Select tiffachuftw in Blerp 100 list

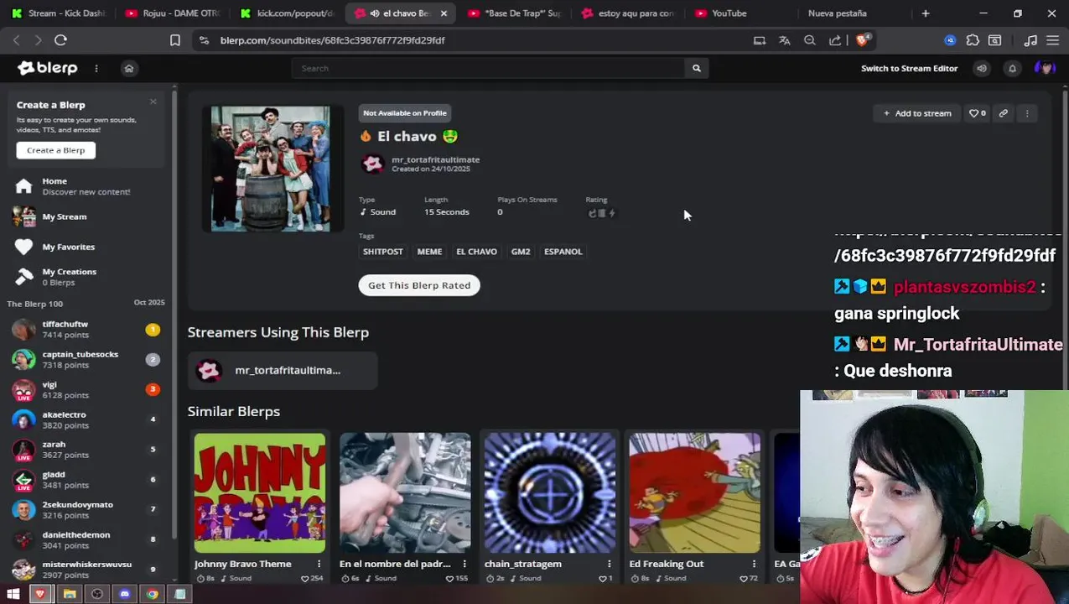coord(85,329)
